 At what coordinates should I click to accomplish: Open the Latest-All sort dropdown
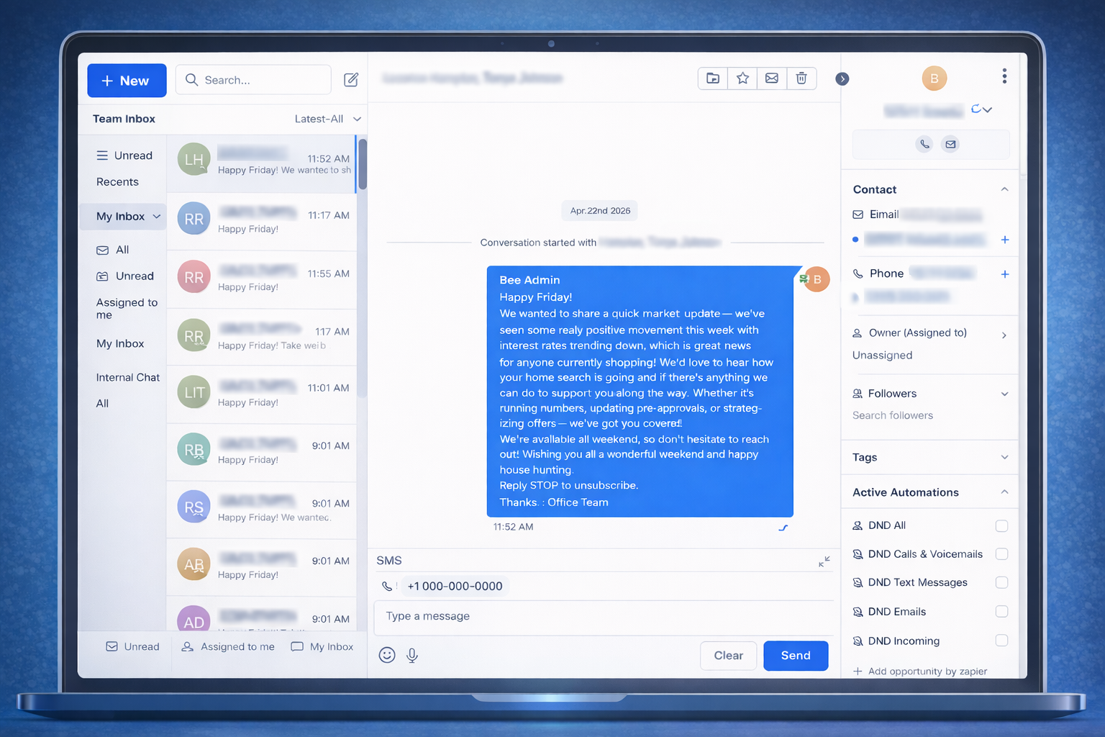327,119
